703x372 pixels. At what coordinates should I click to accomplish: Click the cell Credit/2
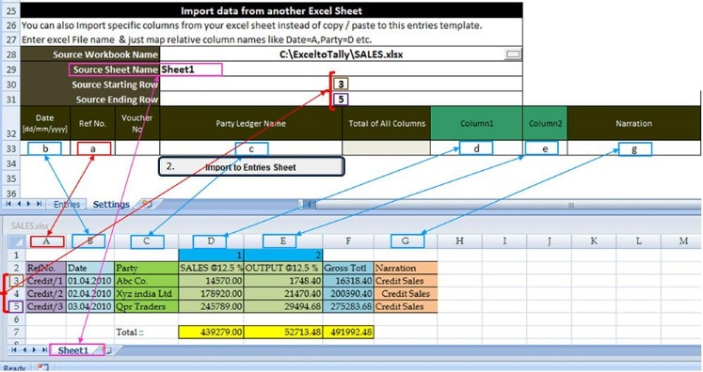point(46,294)
